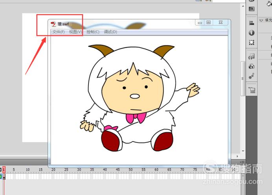Toggle the layer's green outline square
Screen dimensions: 272x195
pos(0,177)
